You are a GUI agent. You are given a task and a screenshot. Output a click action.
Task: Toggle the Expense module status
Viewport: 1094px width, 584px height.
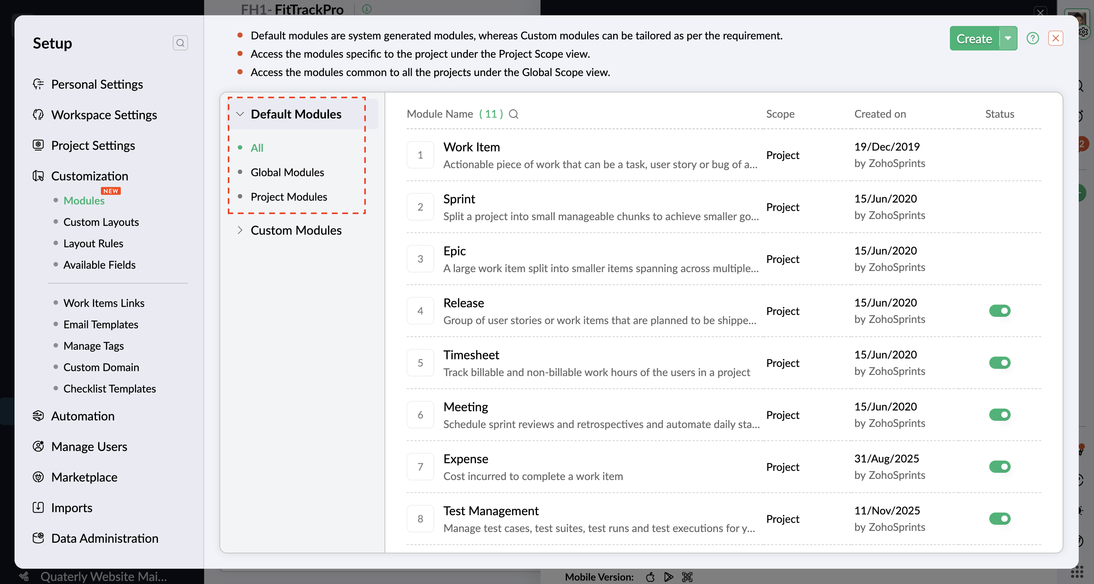pyautogui.click(x=999, y=467)
